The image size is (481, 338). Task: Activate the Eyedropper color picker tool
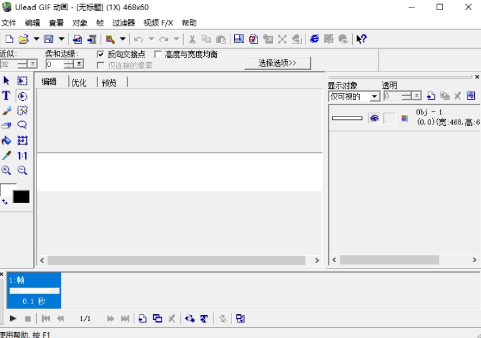click(6, 155)
